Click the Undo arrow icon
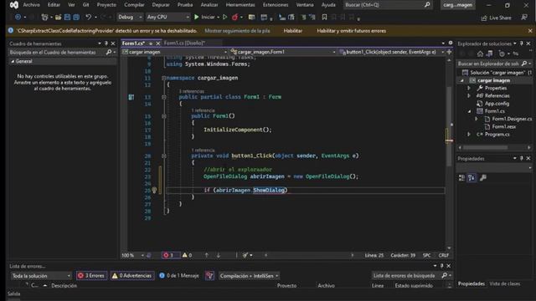The width and height of the screenshot is (536, 301). coord(88,17)
